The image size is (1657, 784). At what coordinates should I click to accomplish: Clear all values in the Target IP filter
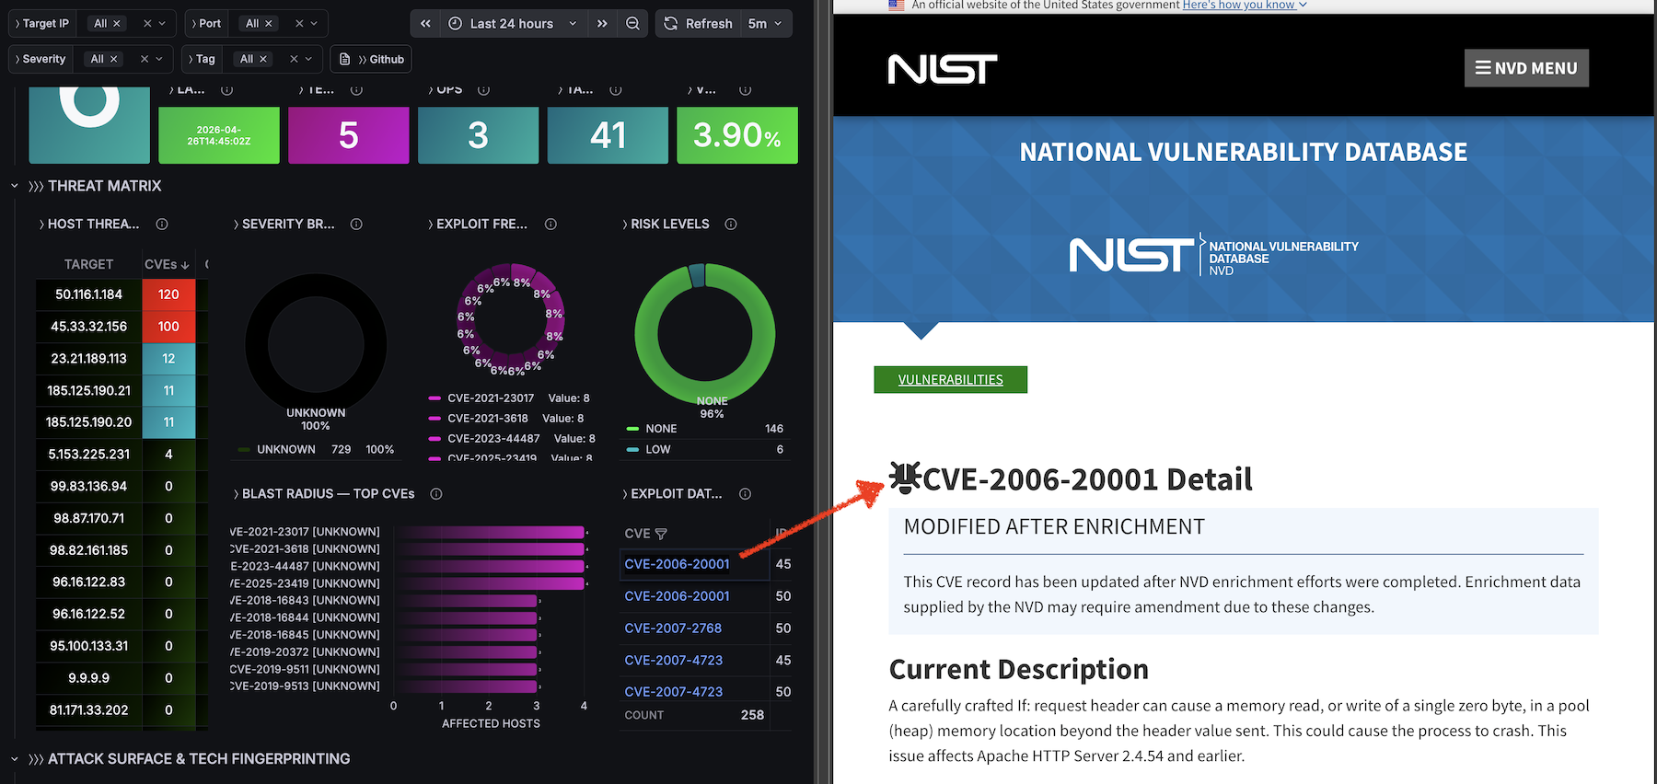click(147, 24)
